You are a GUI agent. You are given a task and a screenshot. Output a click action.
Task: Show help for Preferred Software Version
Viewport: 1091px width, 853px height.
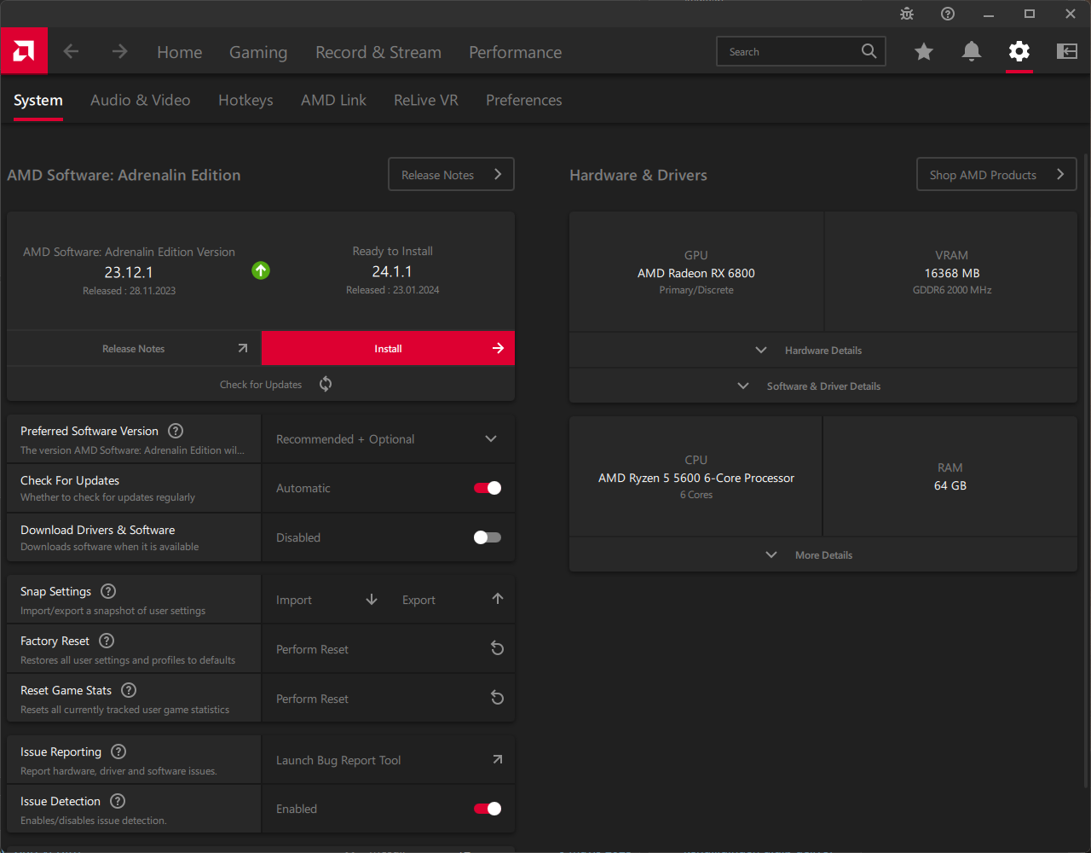(176, 431)
